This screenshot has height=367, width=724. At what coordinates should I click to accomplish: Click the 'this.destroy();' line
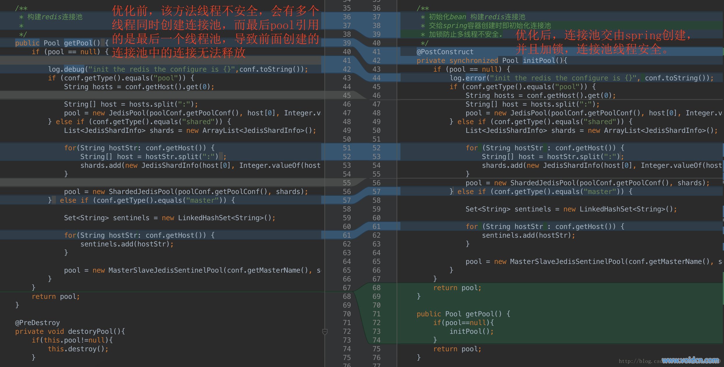click(x=78, y=349)
